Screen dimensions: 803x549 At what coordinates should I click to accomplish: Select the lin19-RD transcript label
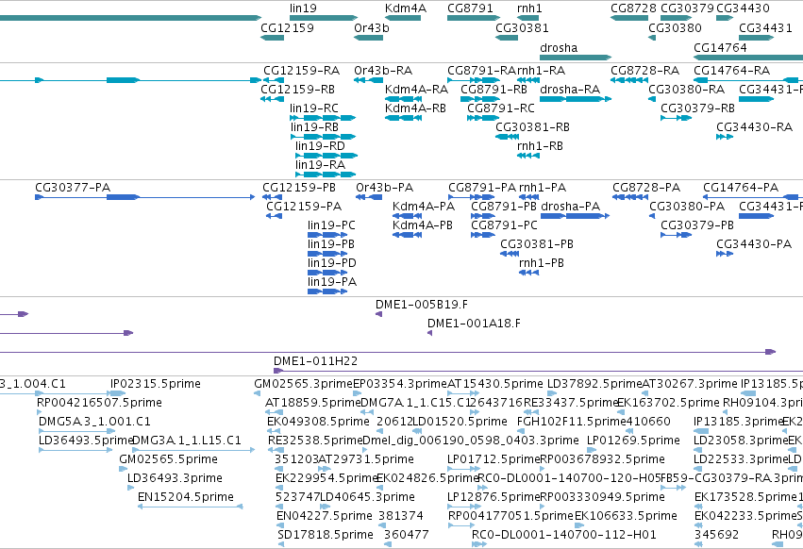point(320,146)
